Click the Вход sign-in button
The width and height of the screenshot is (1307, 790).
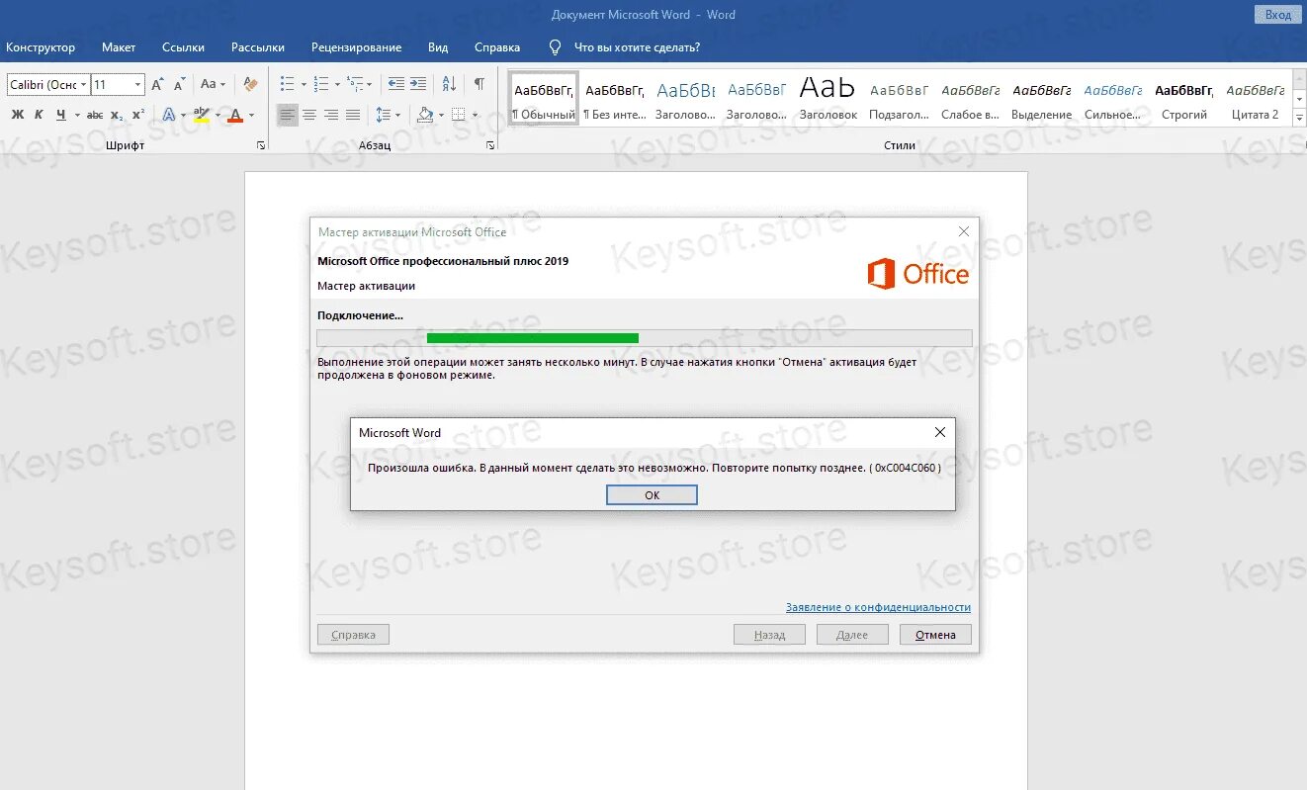(x=1278, y=14)
